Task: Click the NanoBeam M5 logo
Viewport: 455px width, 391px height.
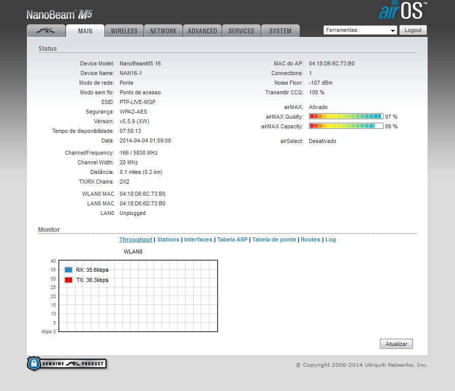Action: click(x=59, y=15)
